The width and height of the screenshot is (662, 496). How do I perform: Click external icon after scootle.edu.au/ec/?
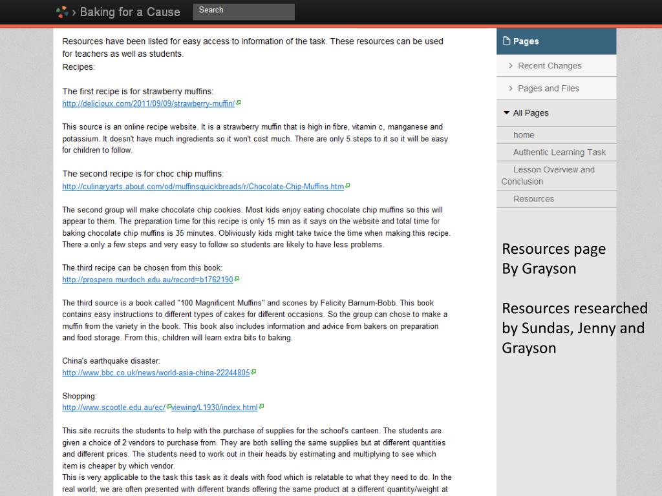[169, 407]
